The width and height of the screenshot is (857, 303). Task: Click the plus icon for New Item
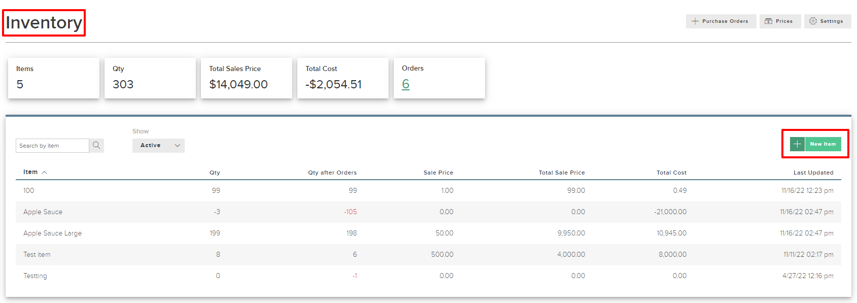tap(797, 144)
